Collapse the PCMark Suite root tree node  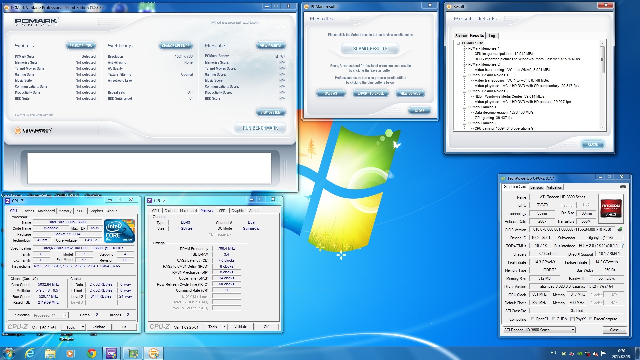pos(458,43)
